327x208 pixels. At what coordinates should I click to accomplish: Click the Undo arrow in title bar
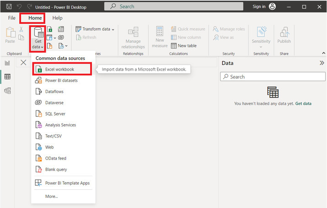pyautogui.click(x=19, y=7)
